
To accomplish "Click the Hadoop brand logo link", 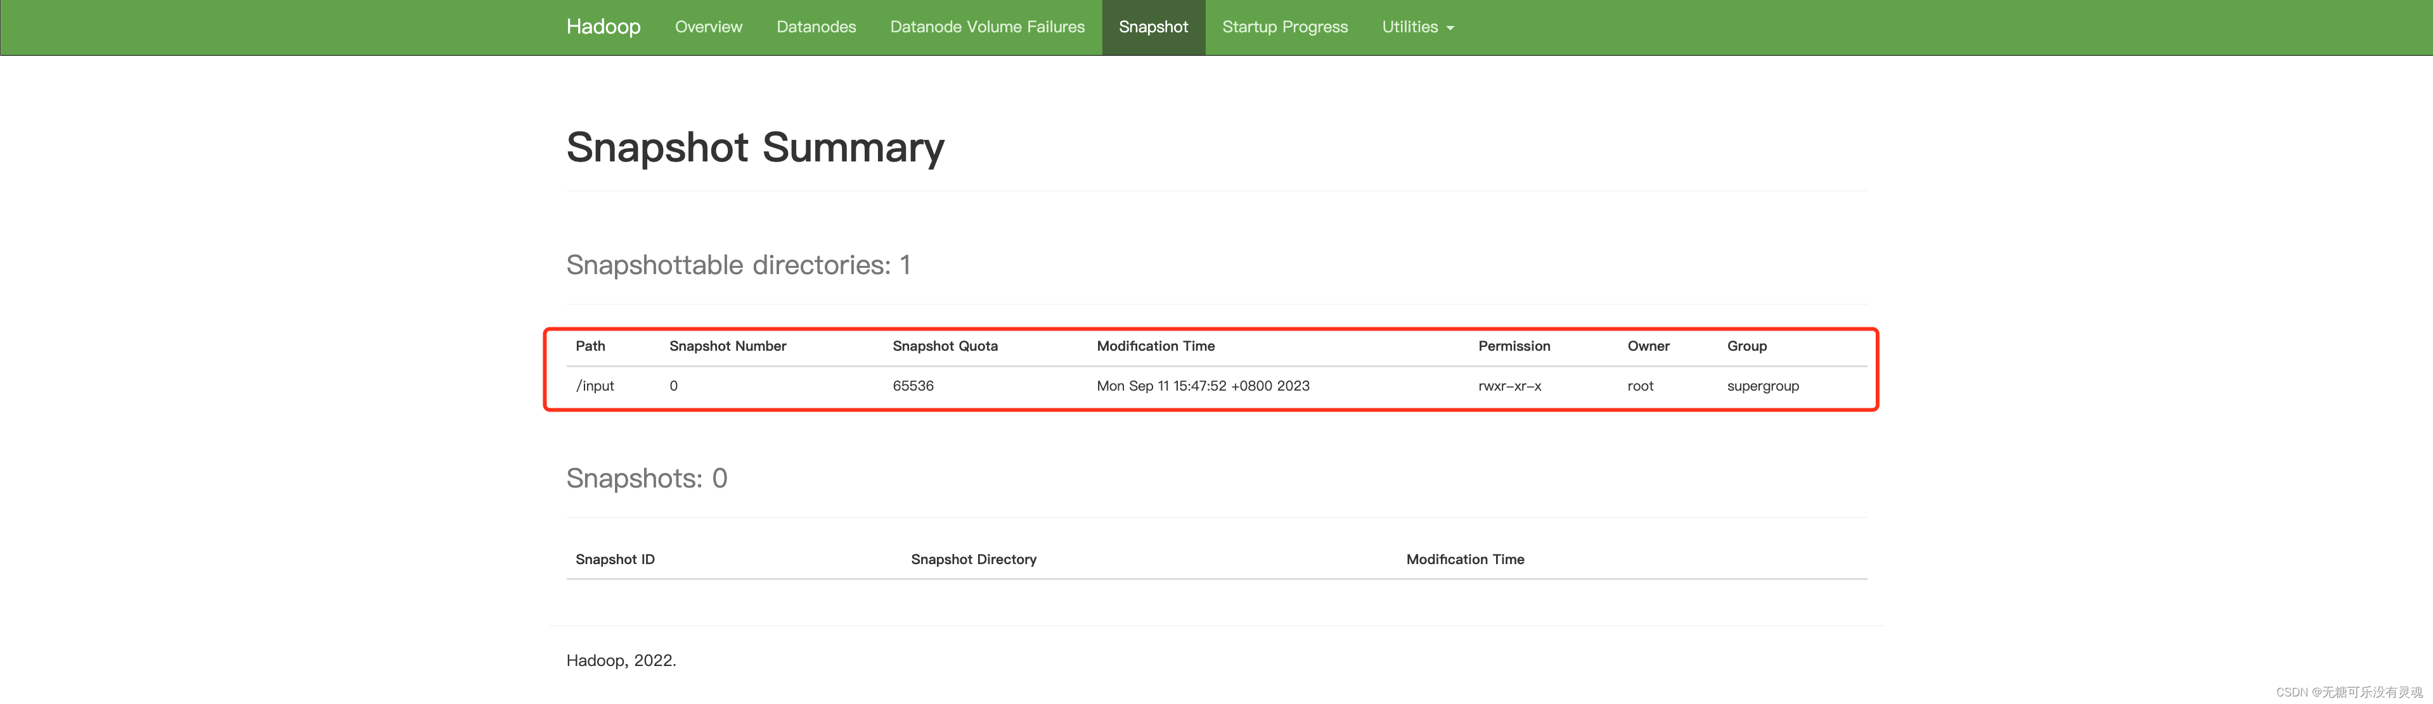I will pos(603,27).
